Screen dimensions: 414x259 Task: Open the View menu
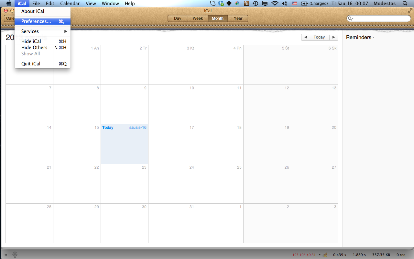[x=91, y=4]
